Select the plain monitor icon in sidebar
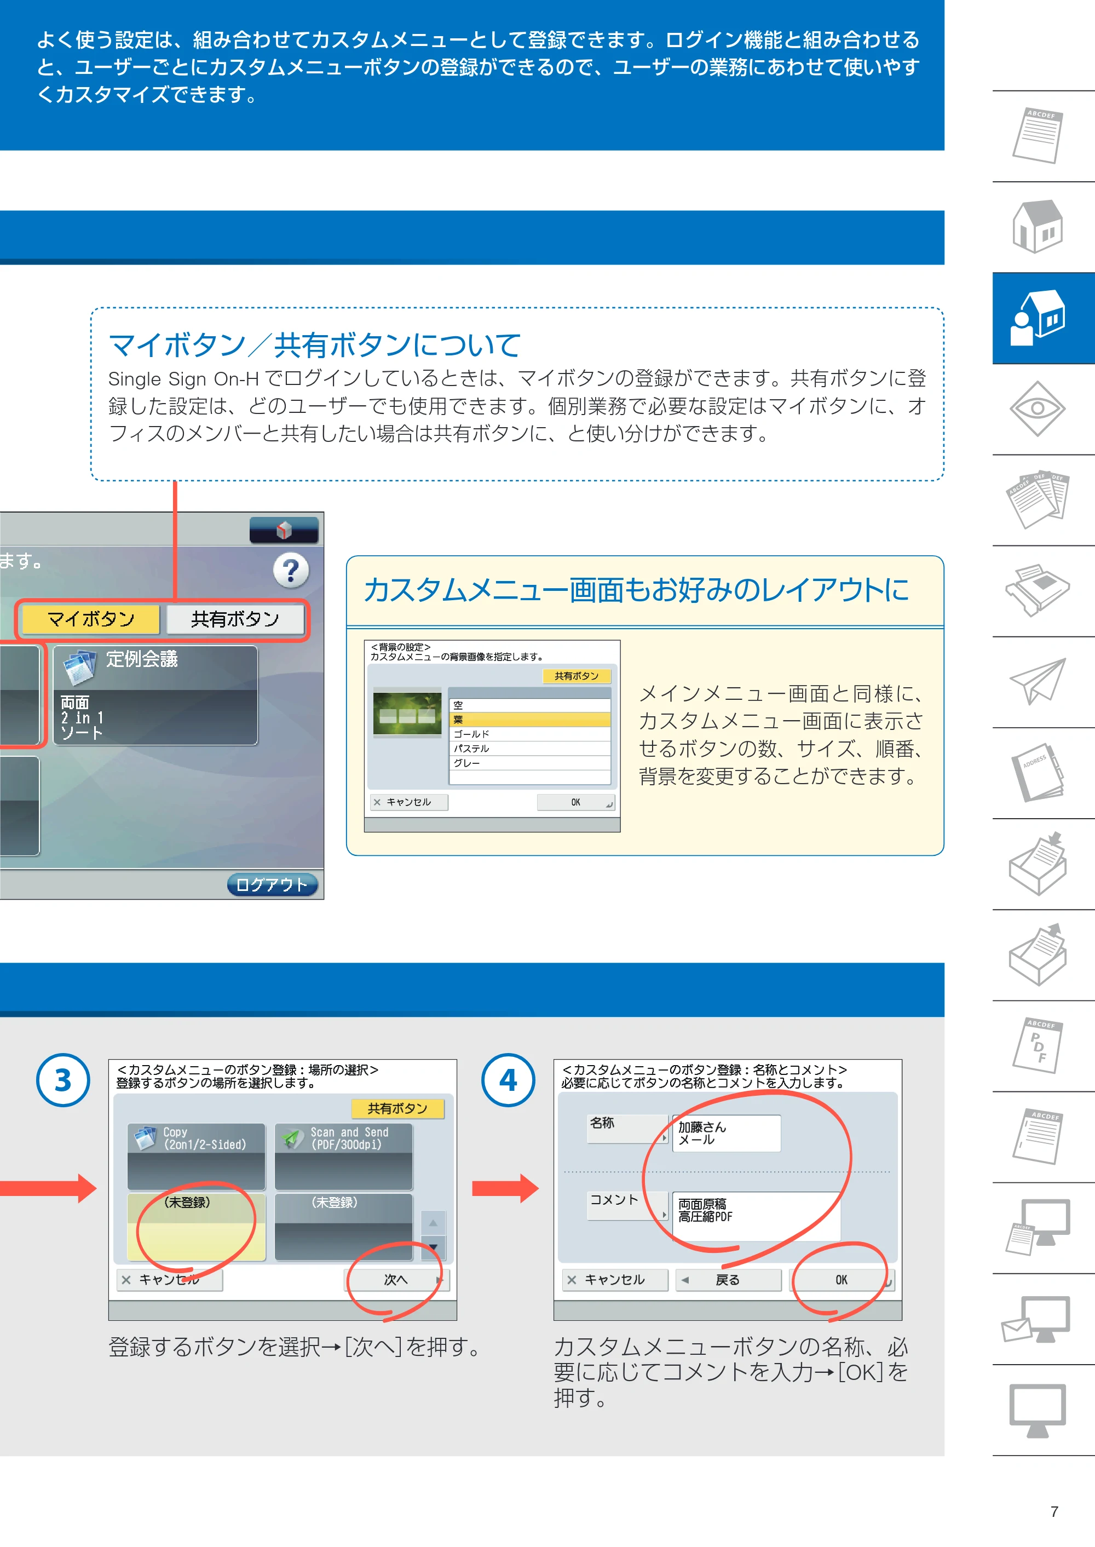 [x=1038, y=1410]
